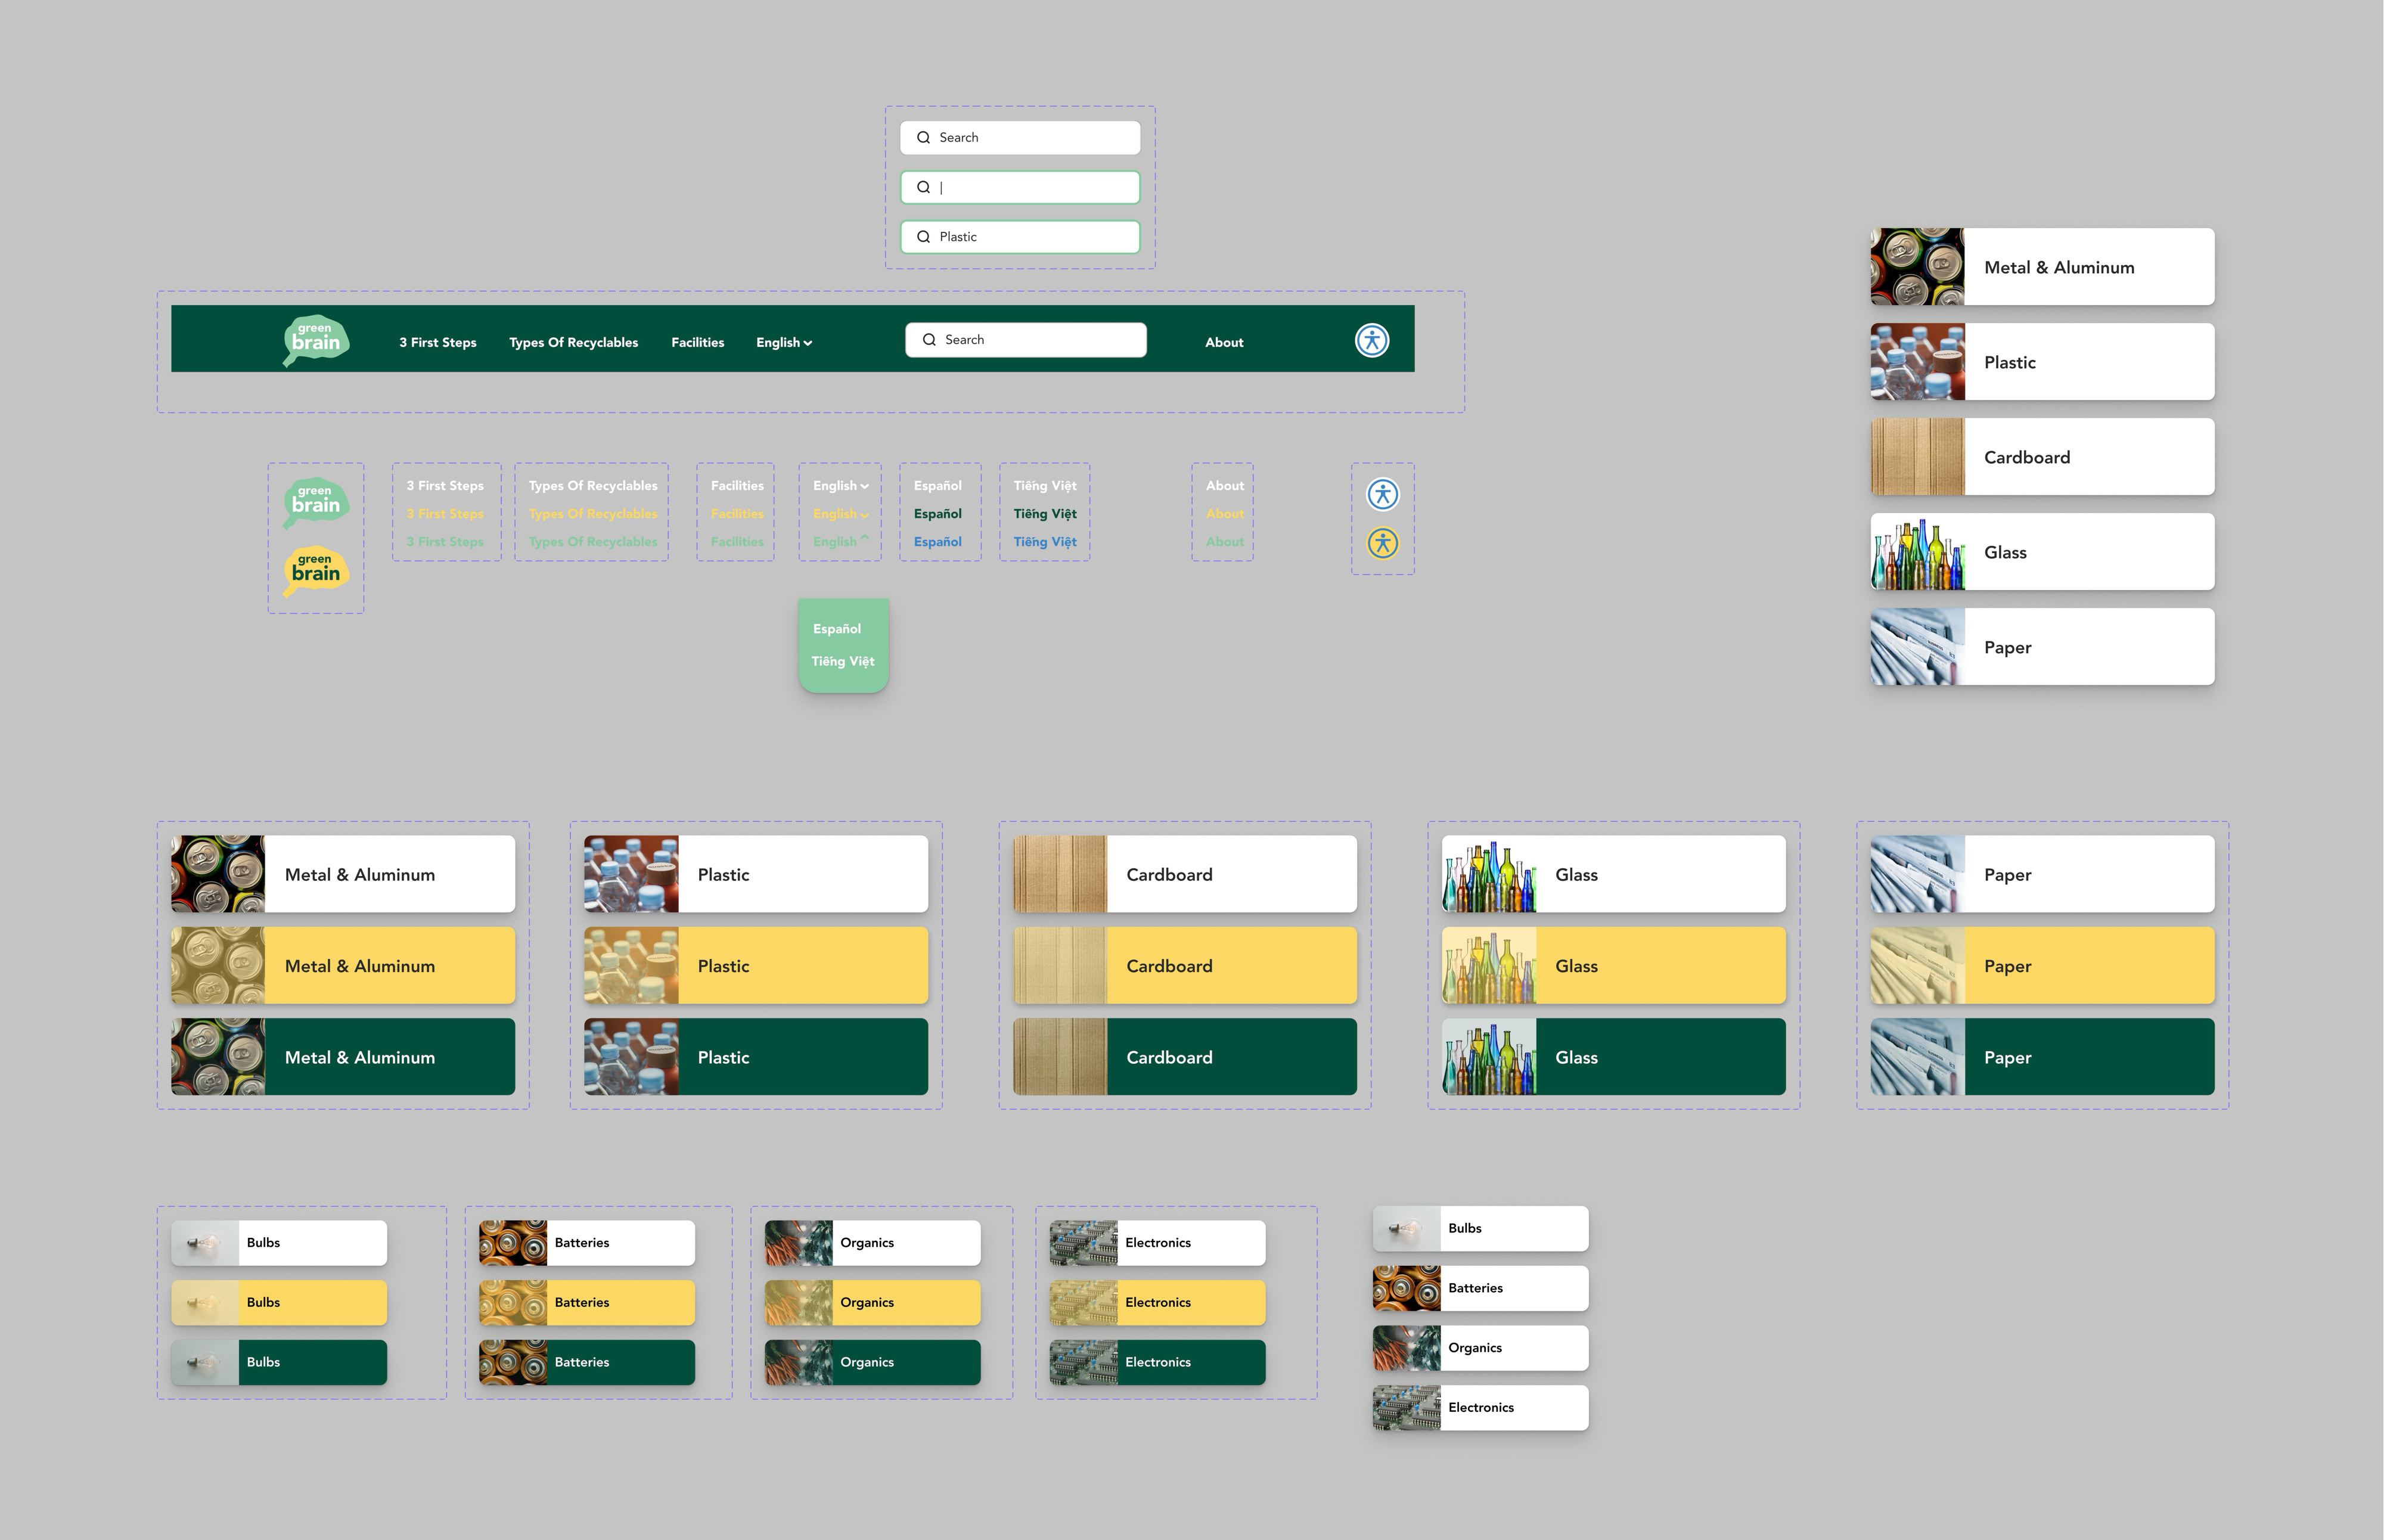The height and width of the screenshot is (1540, 2384).
Task: Expand the English language dropdown in navbar
Action: pos(784,342)
